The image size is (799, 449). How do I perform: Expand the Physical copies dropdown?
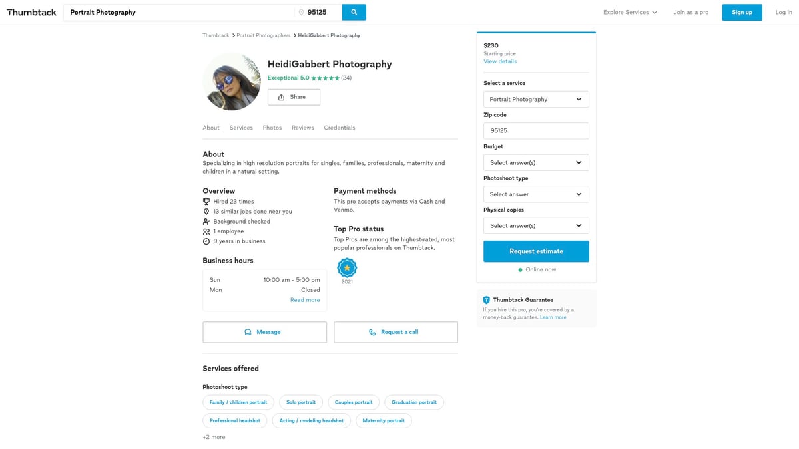tap(536, 225)
